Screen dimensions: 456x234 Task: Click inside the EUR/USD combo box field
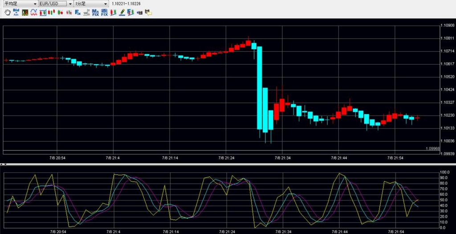point(53,4)
